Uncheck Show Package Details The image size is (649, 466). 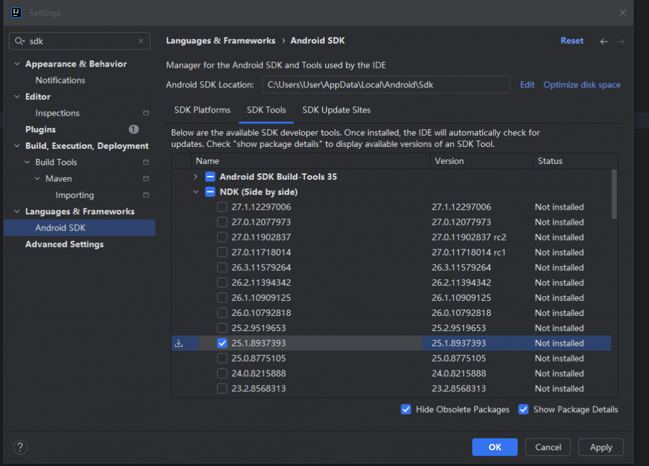point(524,410)
